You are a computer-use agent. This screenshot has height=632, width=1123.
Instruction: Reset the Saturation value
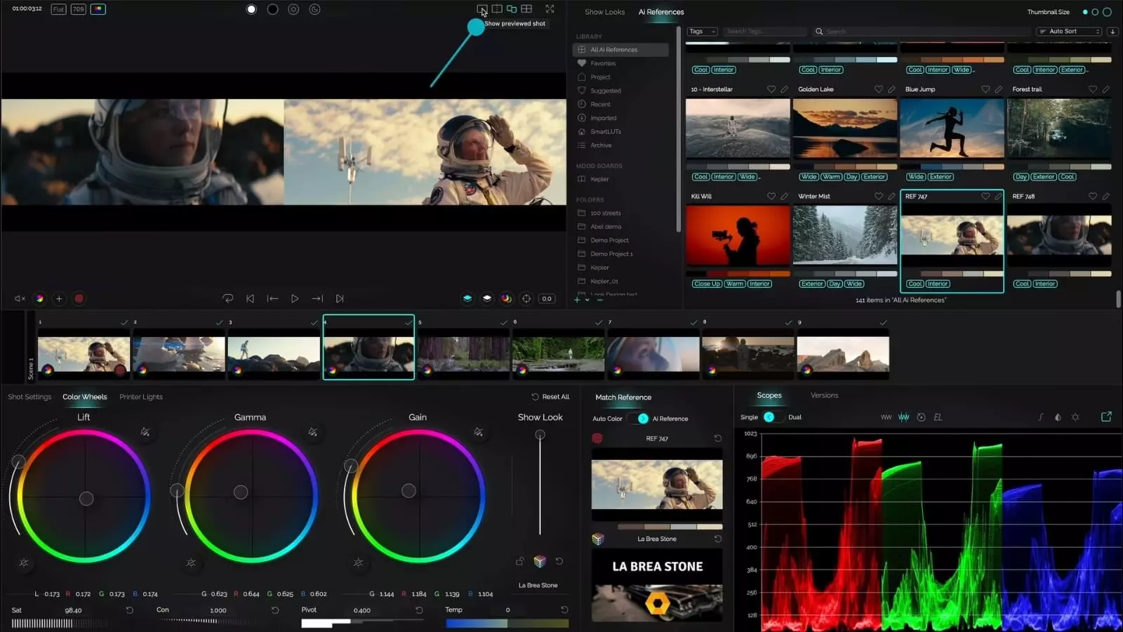129,610
